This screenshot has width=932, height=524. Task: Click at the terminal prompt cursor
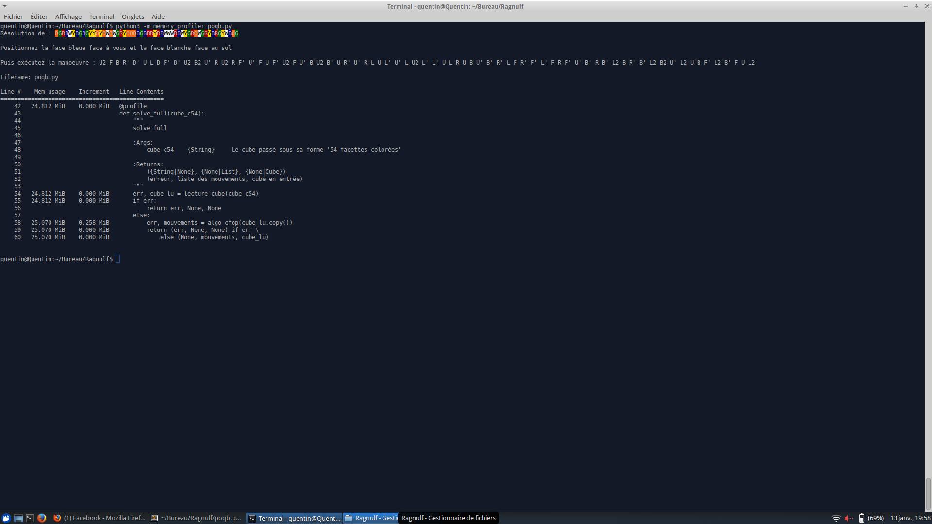pos(117,259)
